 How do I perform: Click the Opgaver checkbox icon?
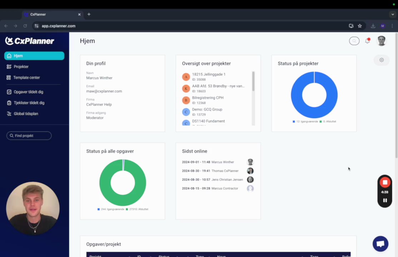click(9, 92)
